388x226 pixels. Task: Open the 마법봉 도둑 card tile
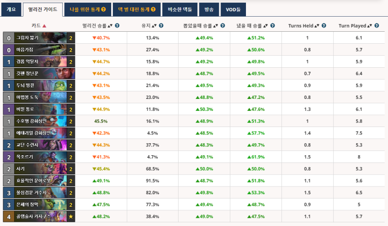39,97
